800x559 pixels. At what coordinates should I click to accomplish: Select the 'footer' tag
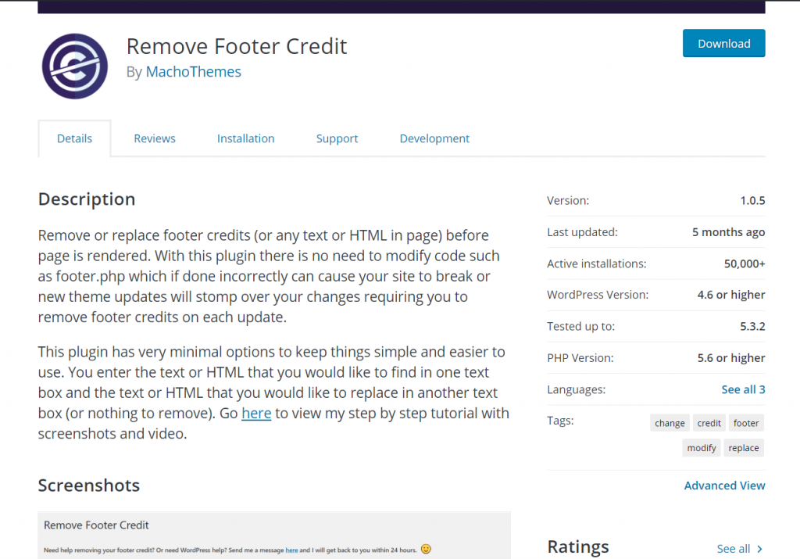(746, 423)
